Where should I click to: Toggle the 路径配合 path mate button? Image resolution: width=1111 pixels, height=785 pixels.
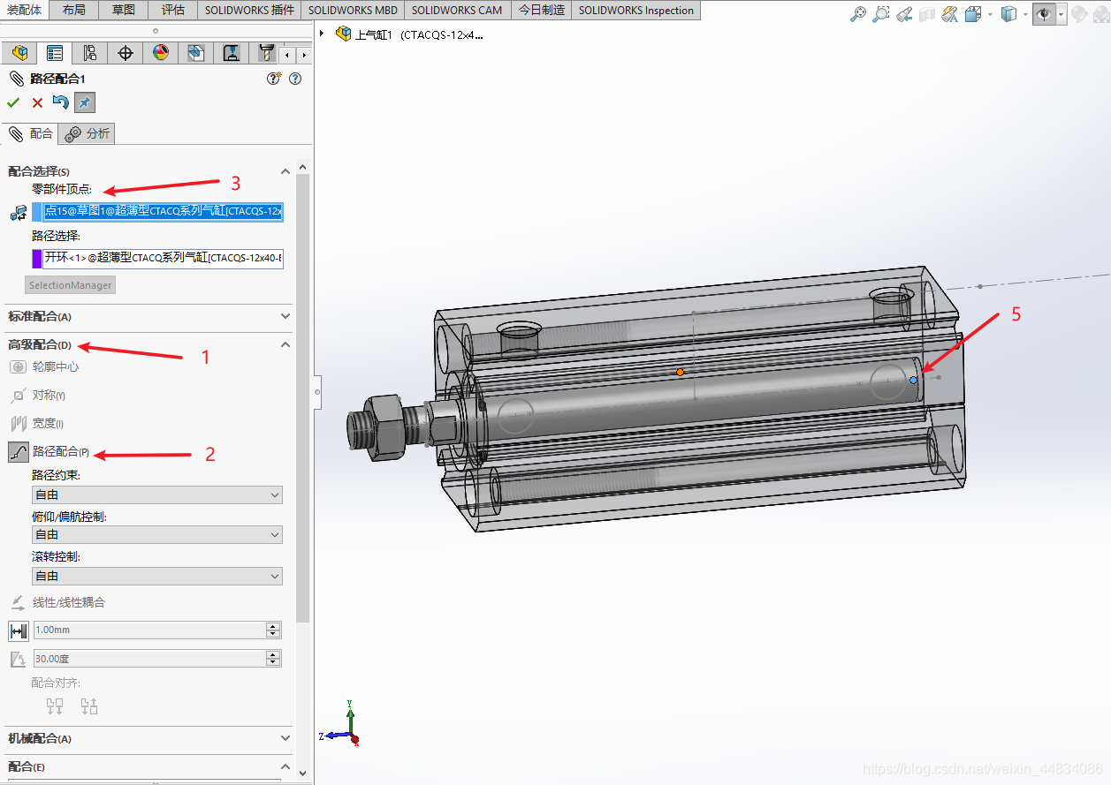(19, 452)
